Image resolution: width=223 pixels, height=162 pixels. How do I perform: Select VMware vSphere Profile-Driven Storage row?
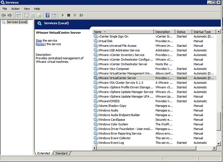(155, 87)
